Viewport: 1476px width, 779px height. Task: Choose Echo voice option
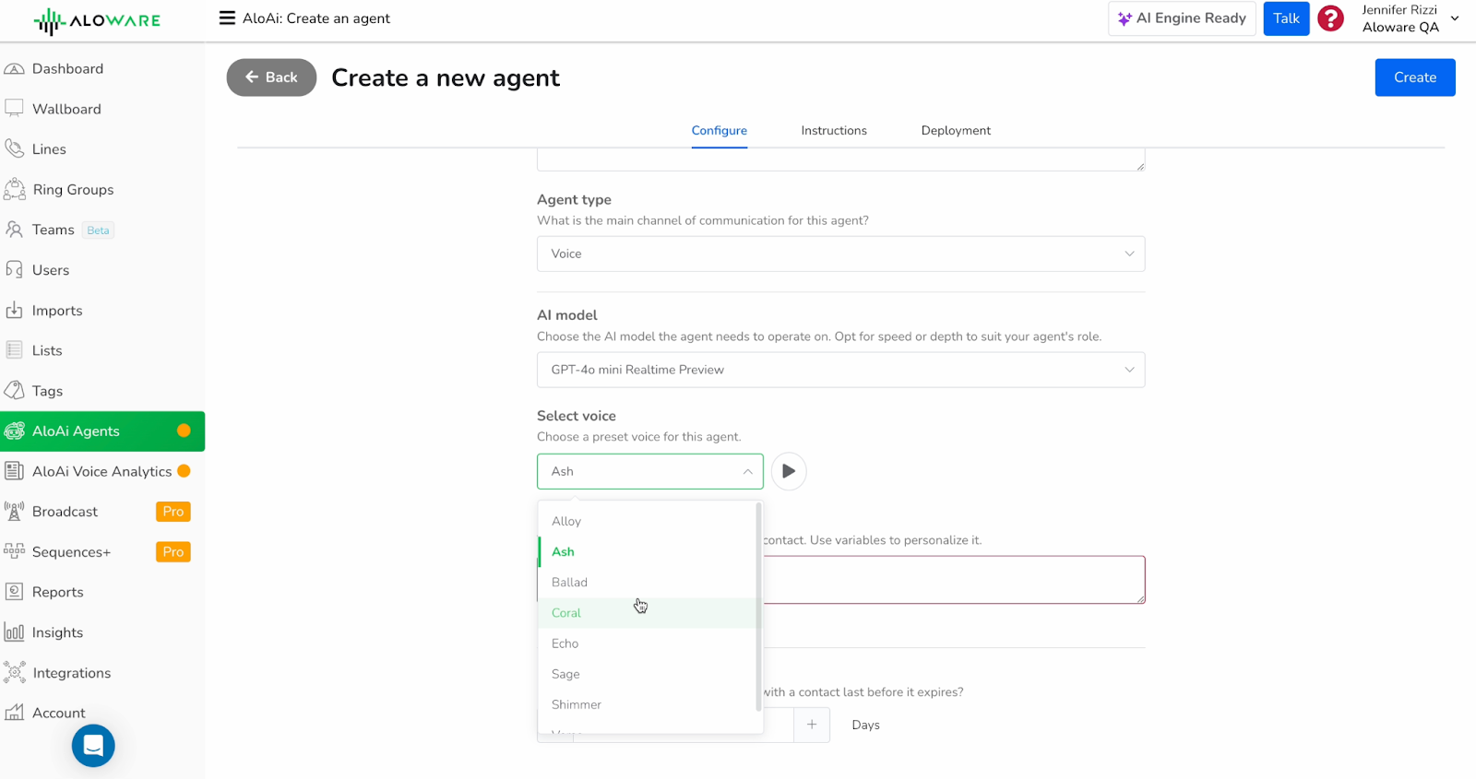(648, 643)
